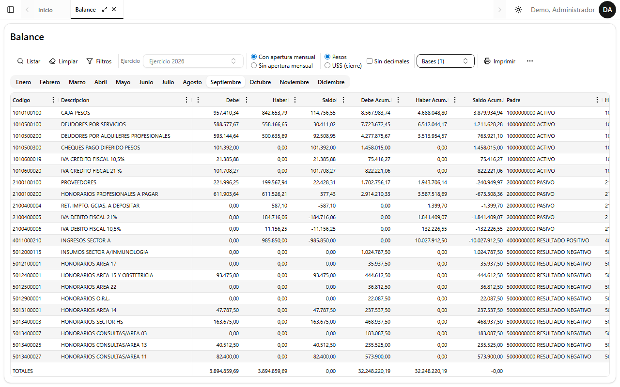Click IVA DEBITO FISCAL 10,5% description
This screenshot has height=387, width=620.
91,229
